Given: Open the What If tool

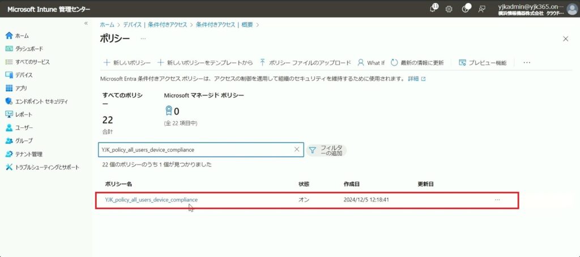Looking at the screenshot, I should (371, 62).
